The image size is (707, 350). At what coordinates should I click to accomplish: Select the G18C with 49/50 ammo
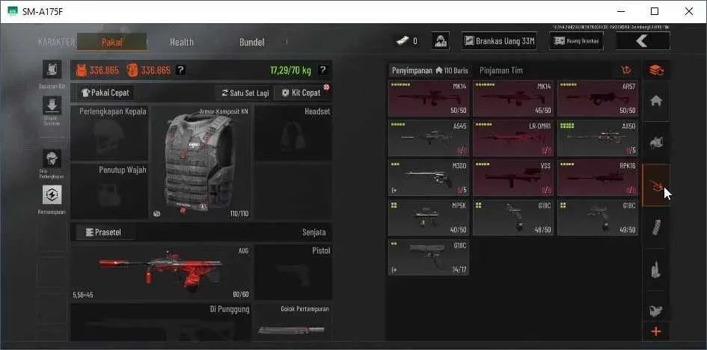(598, 218)
